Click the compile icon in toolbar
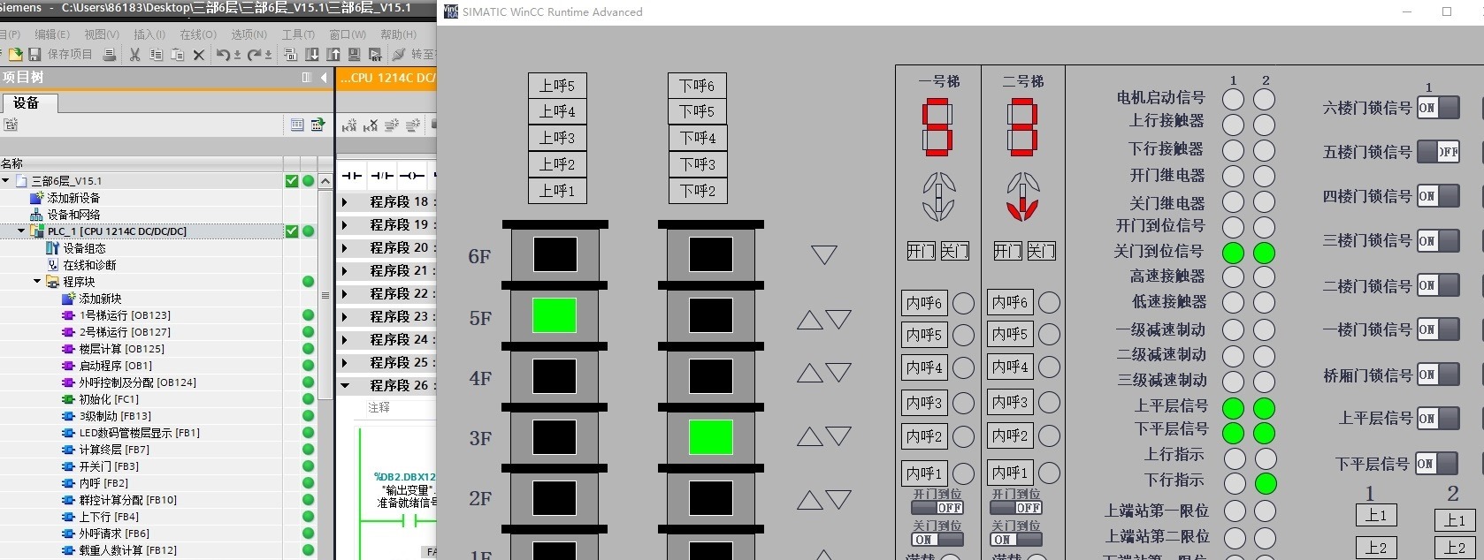1484x560 pixels. click(290, 54)
